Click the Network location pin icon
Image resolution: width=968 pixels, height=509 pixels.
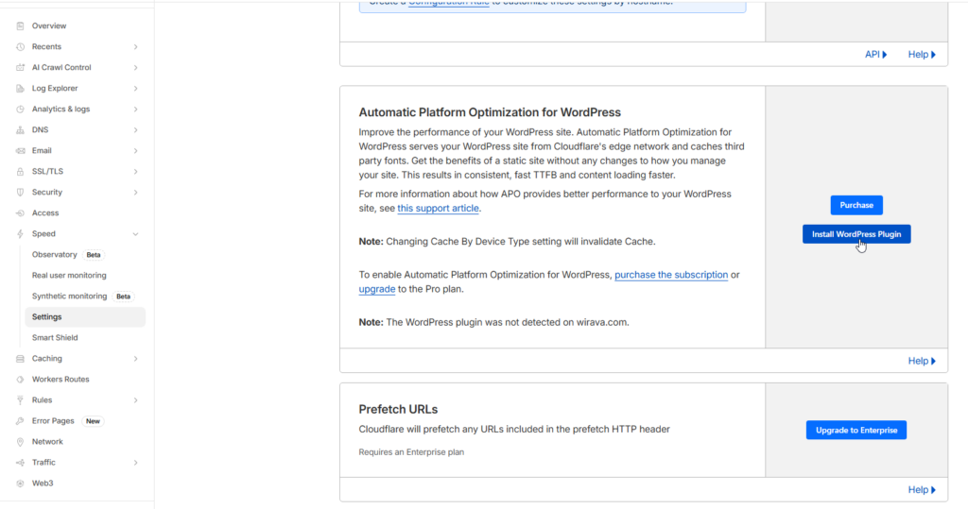coord(21,441)
